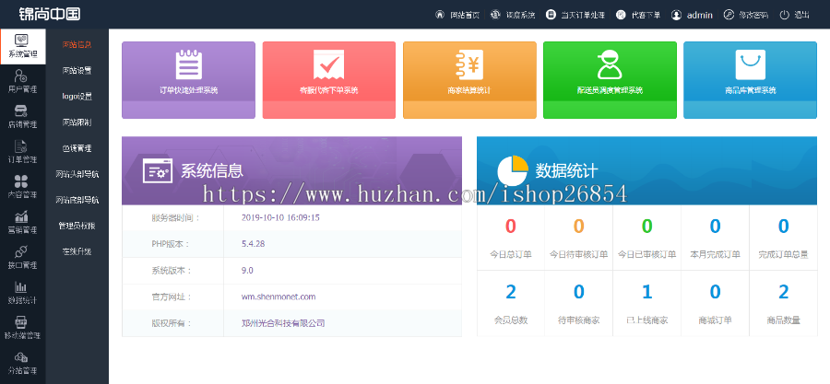Click 修改密码 in the header

point(744,15)
